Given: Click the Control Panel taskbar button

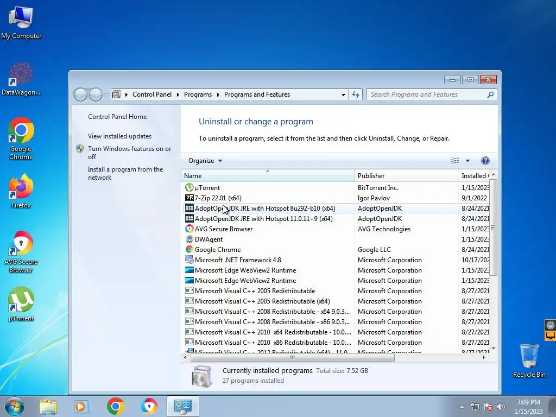Looking at the screenshot, I should [x=183, y=406].
